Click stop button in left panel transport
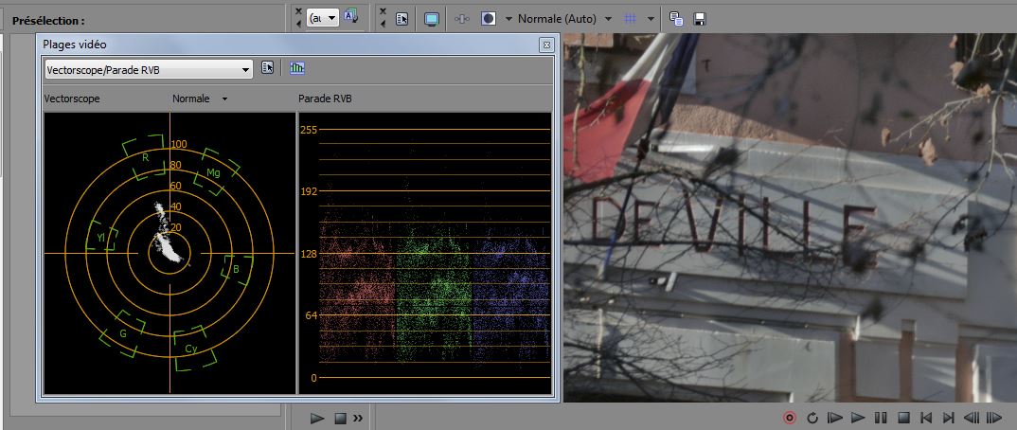The height and width of the screenshot is (430, 1017). pos(340,419)
